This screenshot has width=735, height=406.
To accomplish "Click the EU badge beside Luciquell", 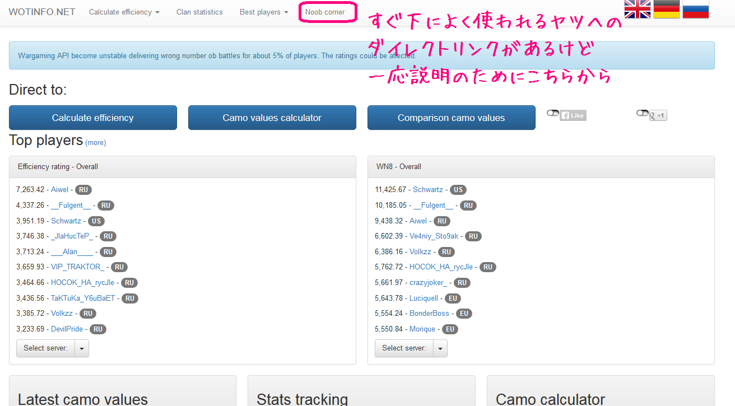I will tap(453, 298).
